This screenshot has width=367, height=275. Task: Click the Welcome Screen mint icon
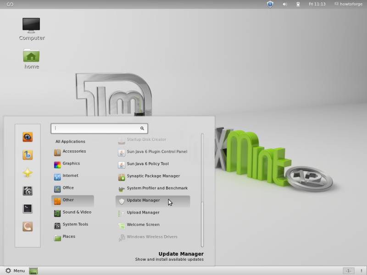[122, 225]
